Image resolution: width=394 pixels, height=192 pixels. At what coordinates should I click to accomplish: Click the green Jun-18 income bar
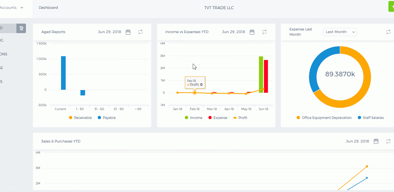(x=261, y=74)
